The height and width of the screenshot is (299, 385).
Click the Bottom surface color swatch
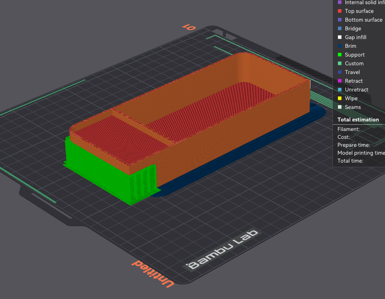340,20
